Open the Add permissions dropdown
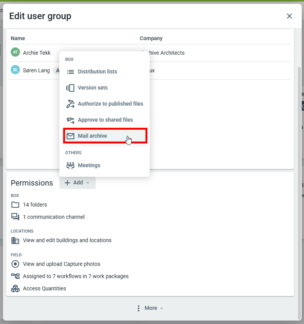The image size is (304, 324). pos(77,183)
